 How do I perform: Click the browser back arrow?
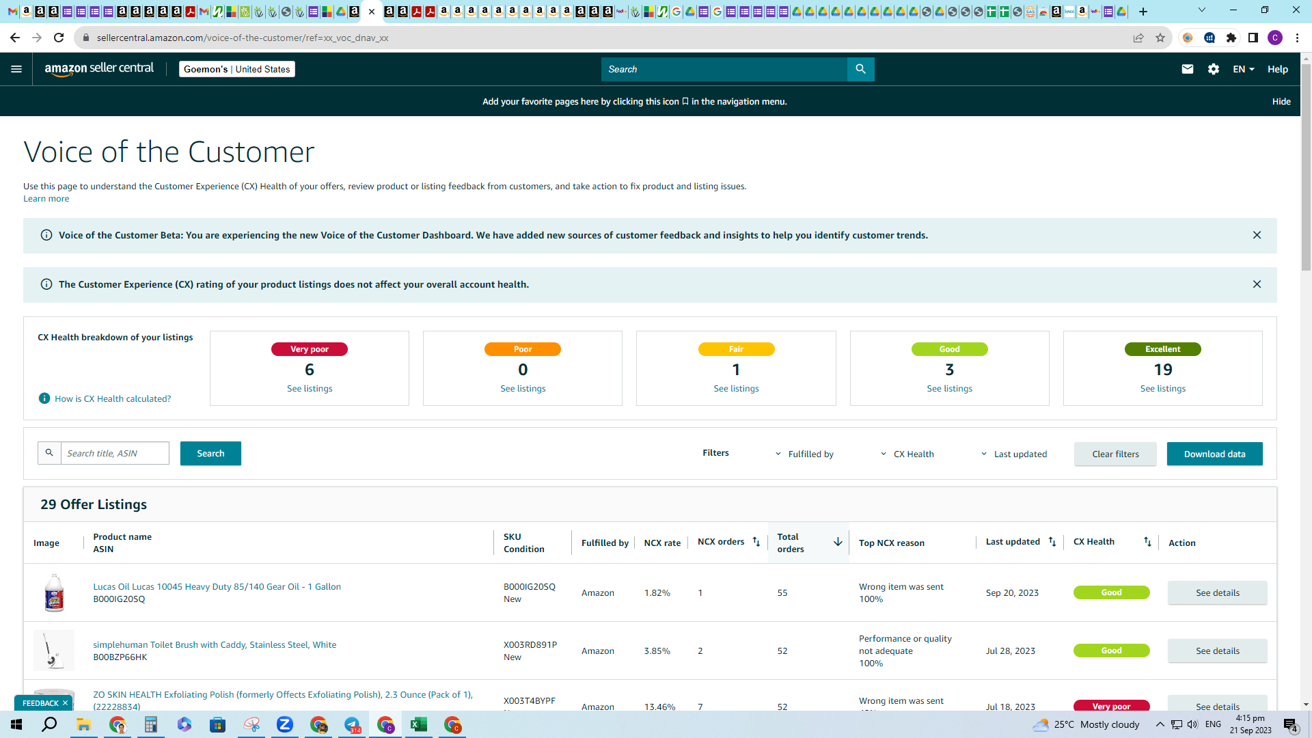click(x=15, y=38)
